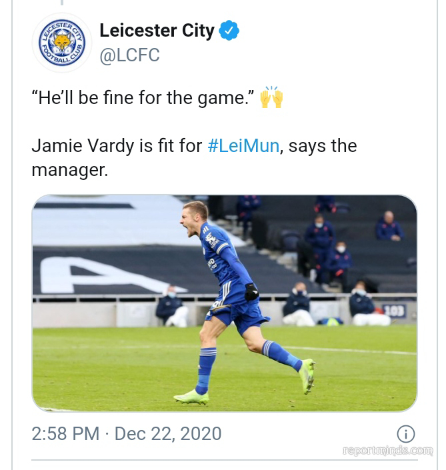446x470 pixels.
Task: Visit the reportminds.com watermark link
Action: (388, 450)
